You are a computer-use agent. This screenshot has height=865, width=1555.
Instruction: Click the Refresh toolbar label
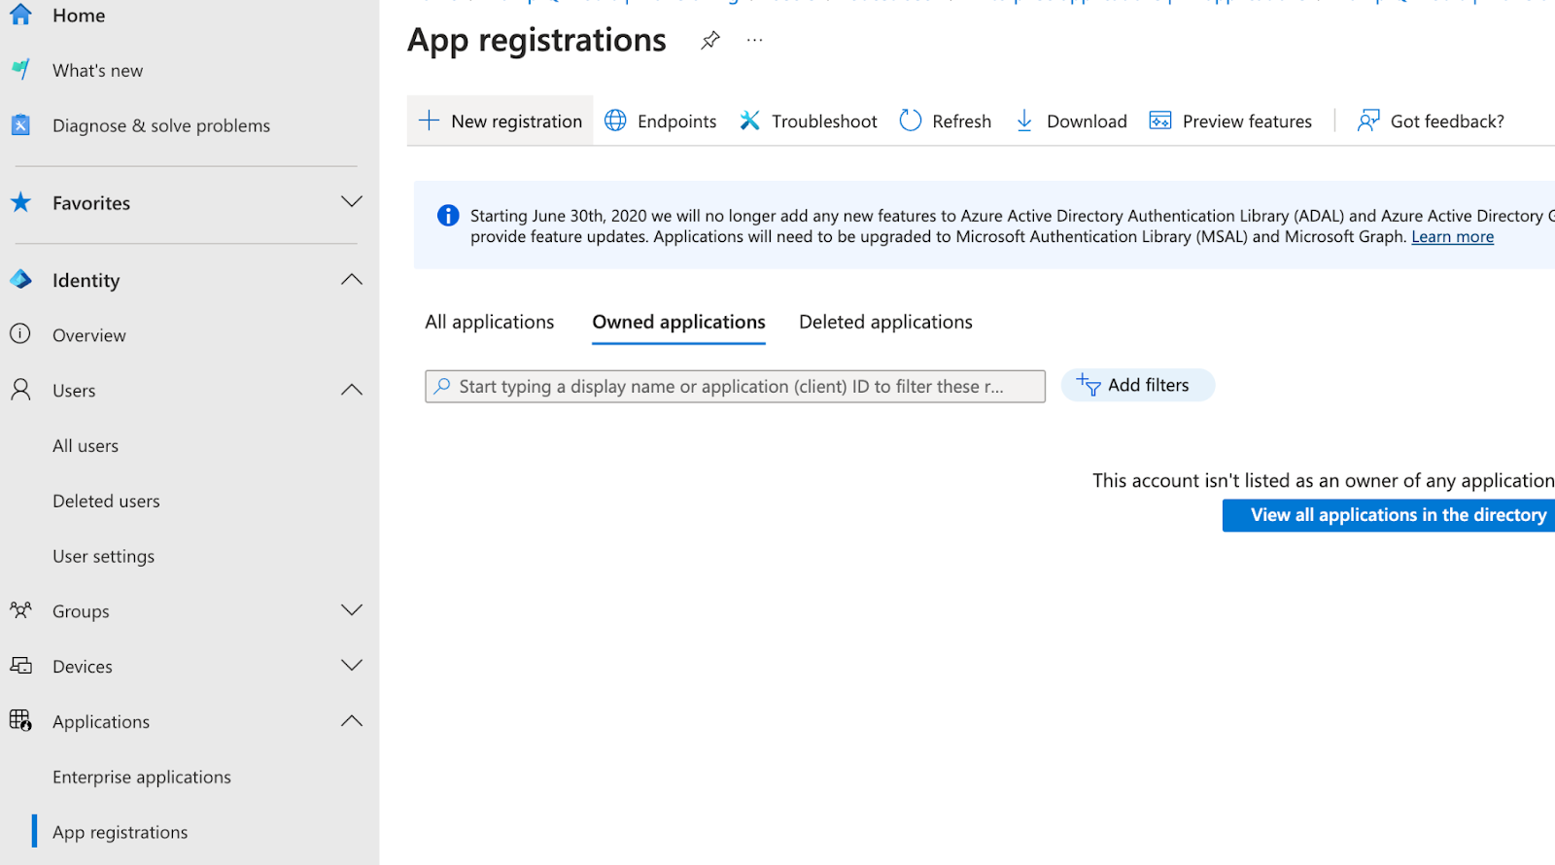tap(961, 121)
